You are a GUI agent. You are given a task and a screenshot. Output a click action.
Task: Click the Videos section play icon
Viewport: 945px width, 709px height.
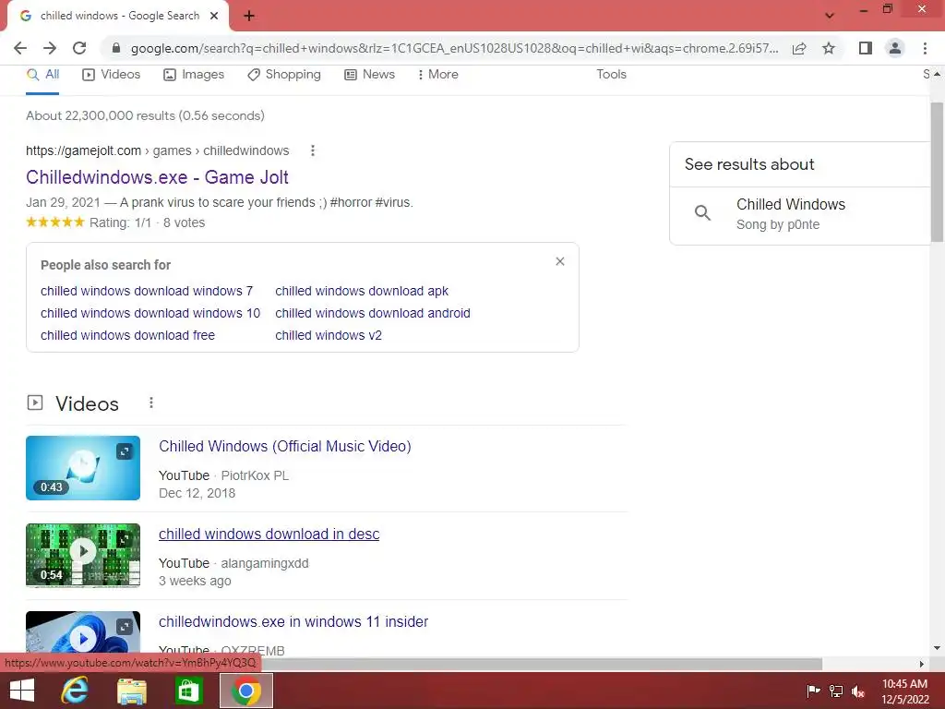point(35,403)
